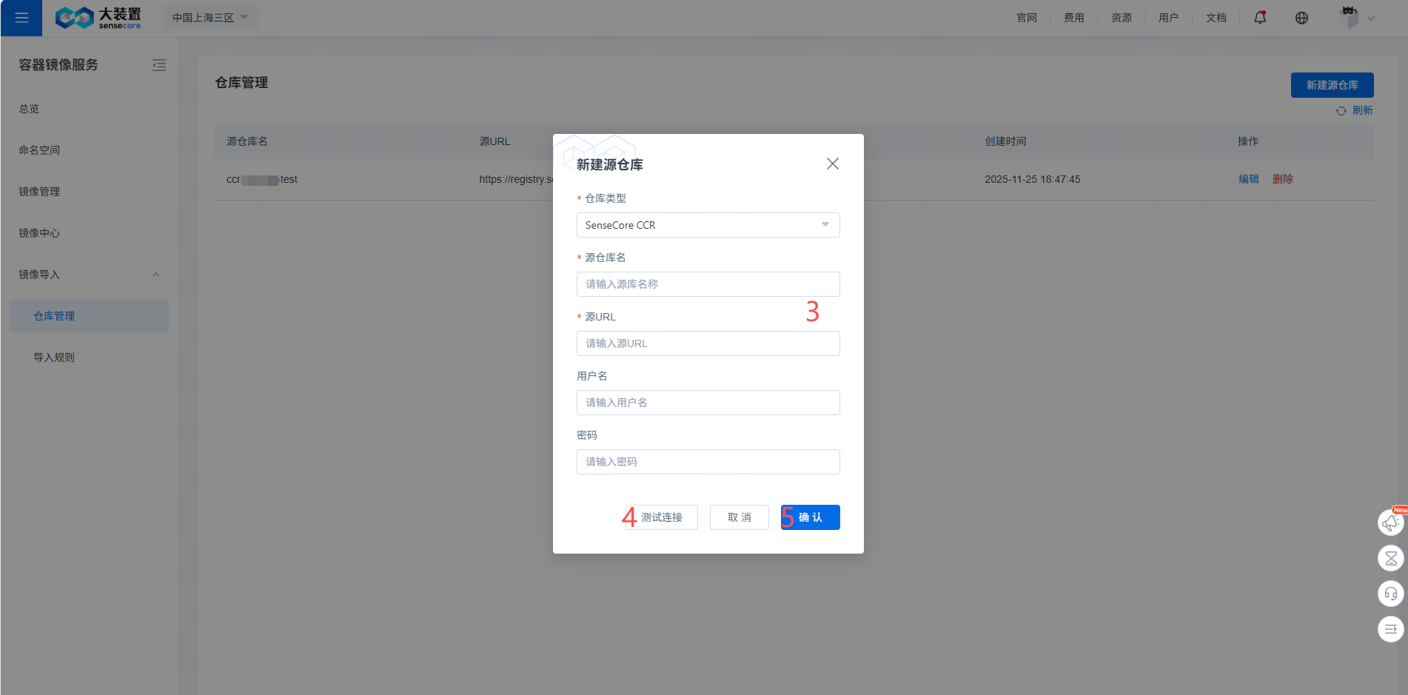Click the SenseCore 大装置 logo
Viewport: 1408px width, 695px height.
pyautogui.click(x=96, y=18)
